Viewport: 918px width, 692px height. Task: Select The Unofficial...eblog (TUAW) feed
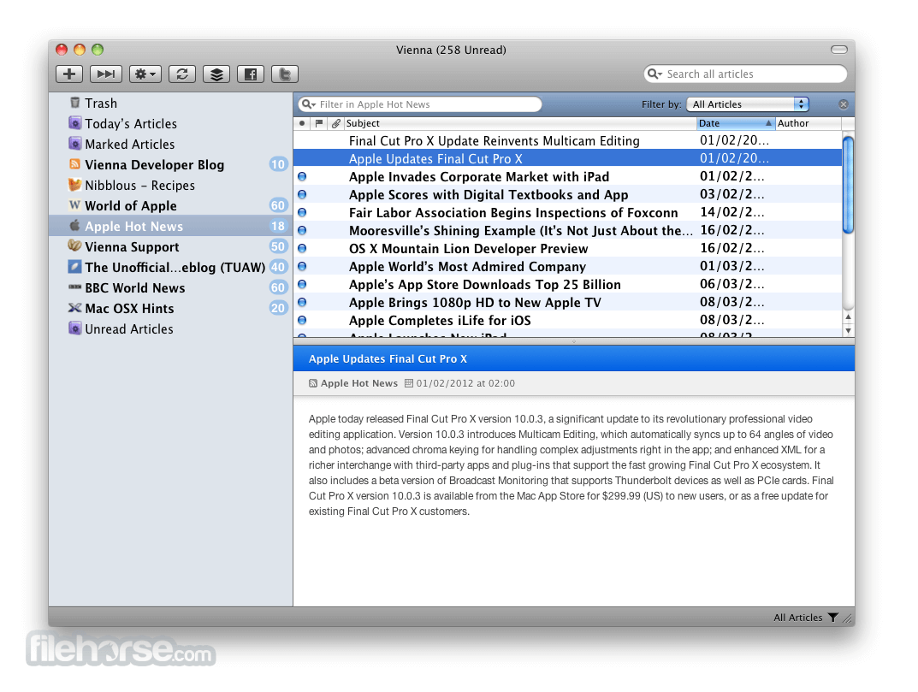pyautogui.click(x=170, y=267)
